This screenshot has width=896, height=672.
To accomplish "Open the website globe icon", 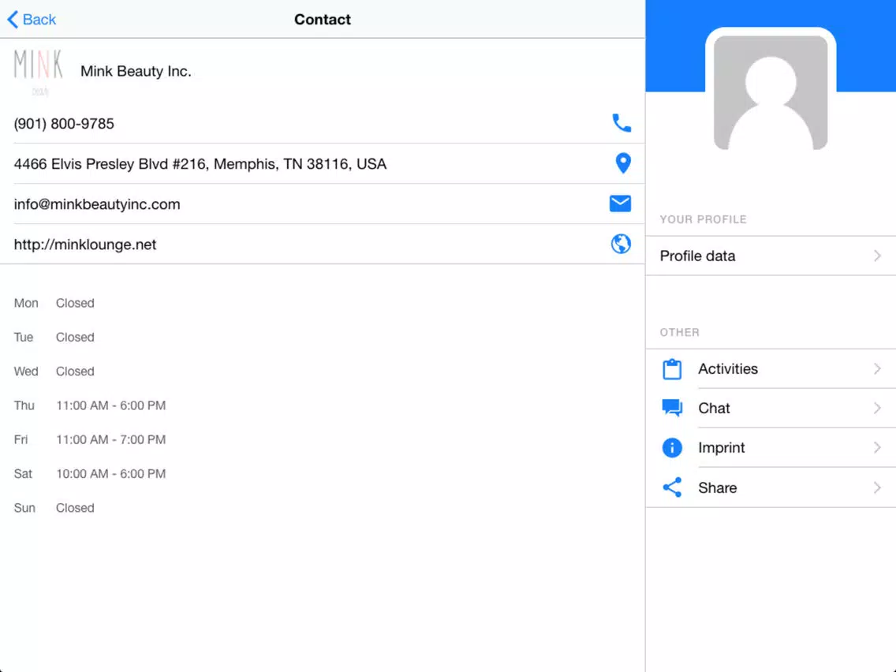I will coord(621,244).
